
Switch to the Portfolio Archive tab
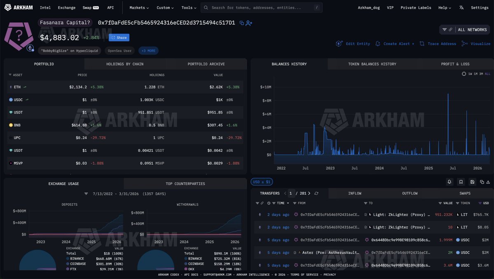(206, 64)
